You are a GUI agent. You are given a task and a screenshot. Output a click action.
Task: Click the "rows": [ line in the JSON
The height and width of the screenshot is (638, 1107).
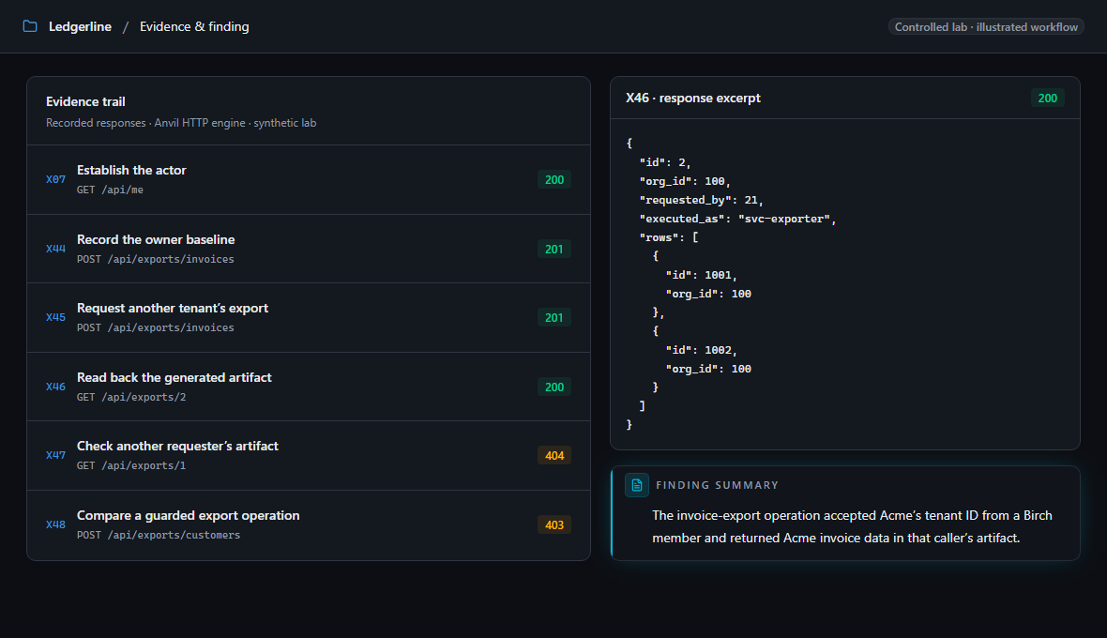pos(669,237)
